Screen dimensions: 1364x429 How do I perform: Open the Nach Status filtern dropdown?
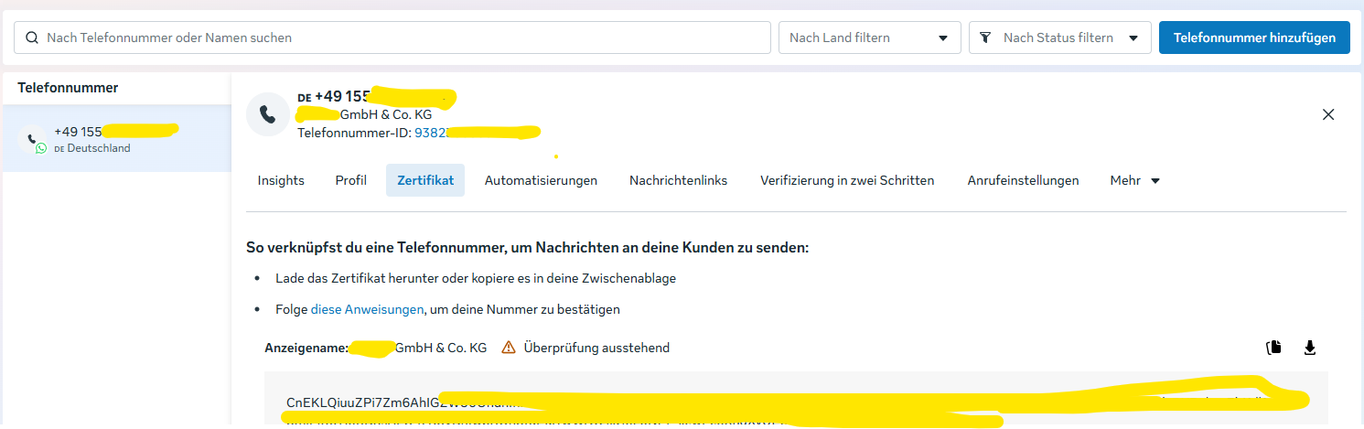(1059, 38)
